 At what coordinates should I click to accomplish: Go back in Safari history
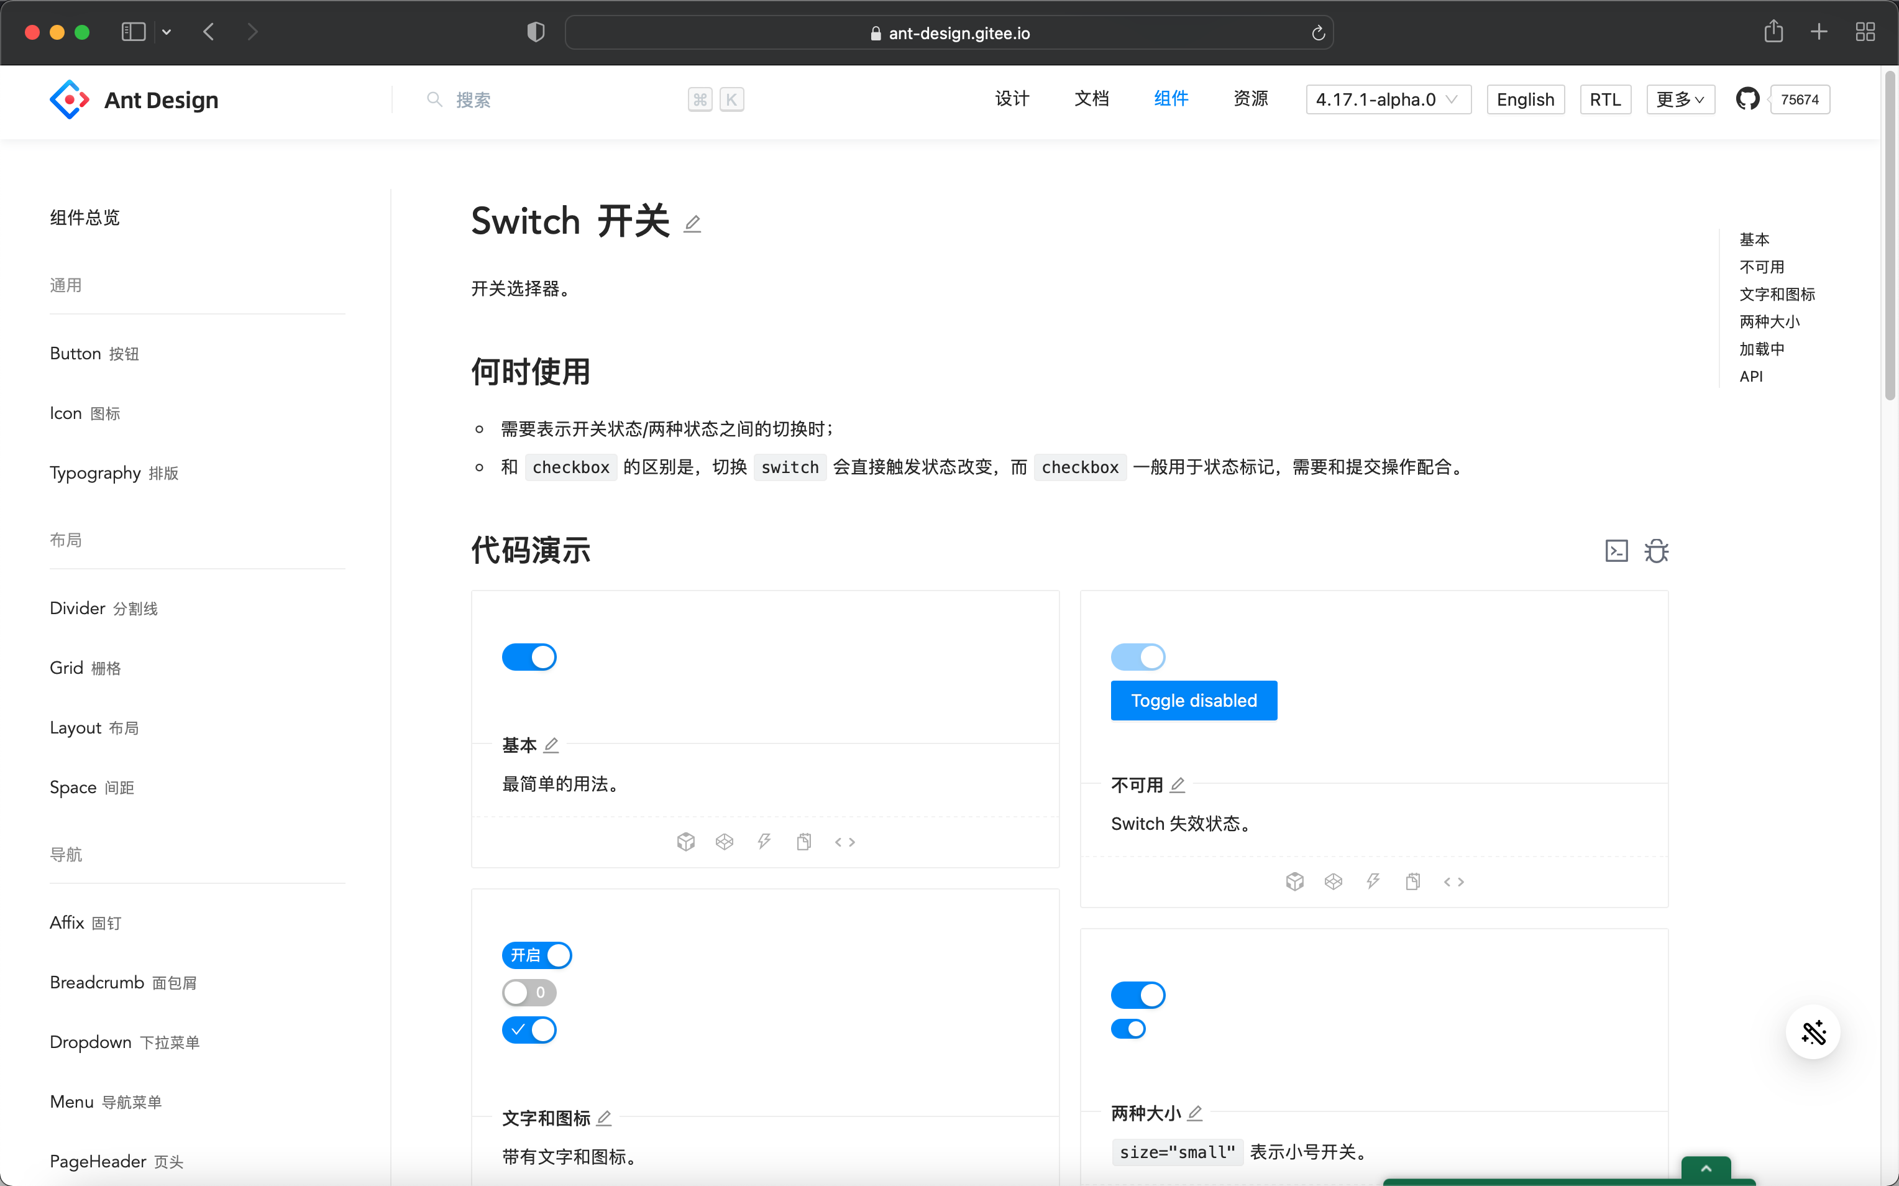pos(209,31)
